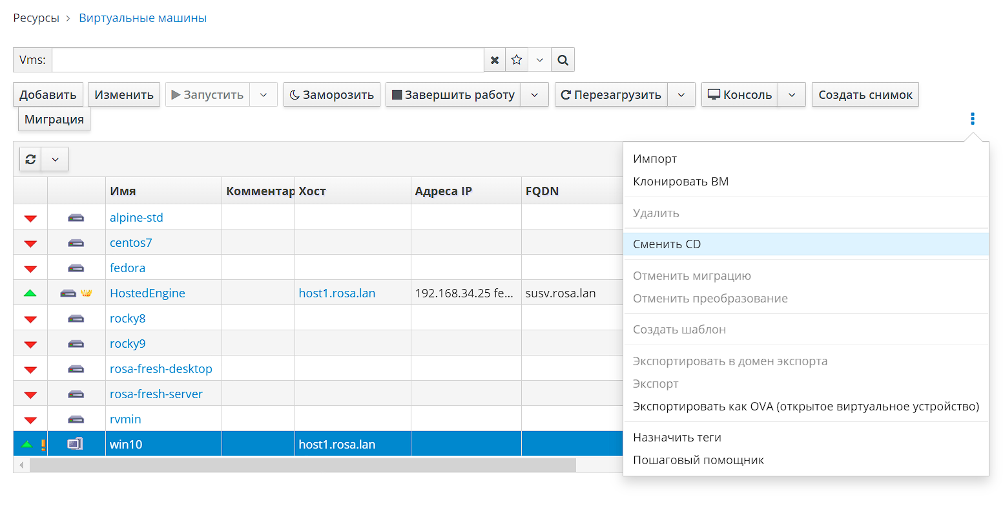Click the horizontal scrollbar under the table

[x=302, y=465]
